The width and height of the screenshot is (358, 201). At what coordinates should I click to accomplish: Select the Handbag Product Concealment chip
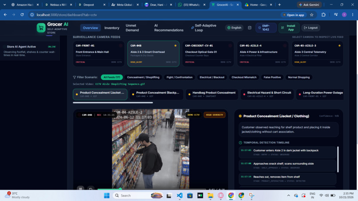coord(212,94)
